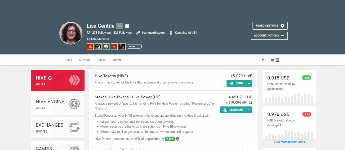Click the +4.0% HIVE change badge

tap(306, 78)
